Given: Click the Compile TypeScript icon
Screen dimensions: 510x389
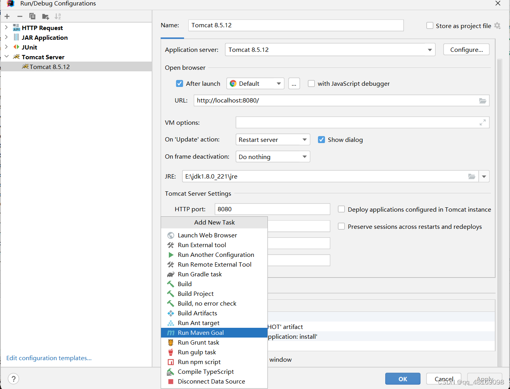Looking at the screenshot, I should [x=170, y=372].
